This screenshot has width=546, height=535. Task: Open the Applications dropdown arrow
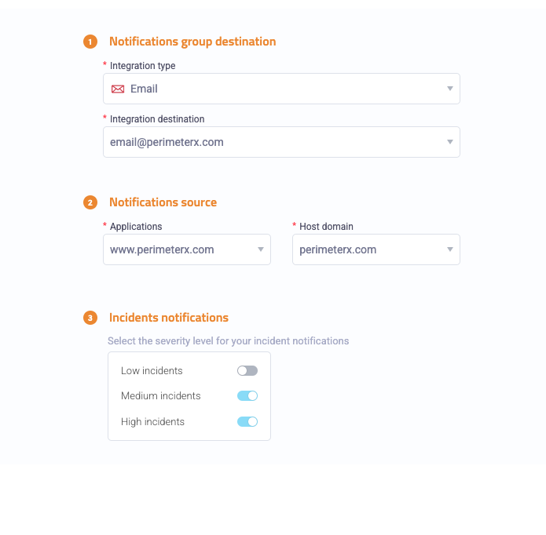tap(261, 249)
